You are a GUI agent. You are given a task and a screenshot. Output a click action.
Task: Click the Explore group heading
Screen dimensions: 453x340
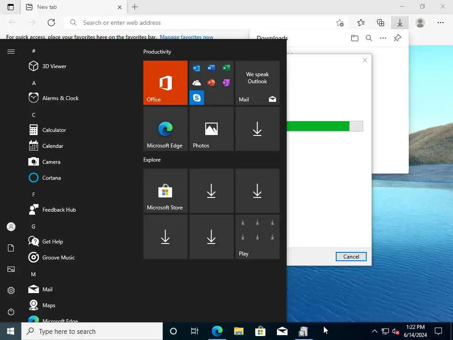(x=152, y=159)
